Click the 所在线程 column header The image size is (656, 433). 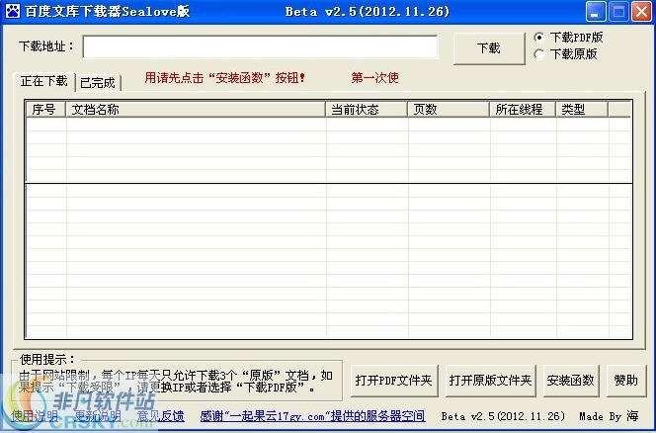(523, 110)
